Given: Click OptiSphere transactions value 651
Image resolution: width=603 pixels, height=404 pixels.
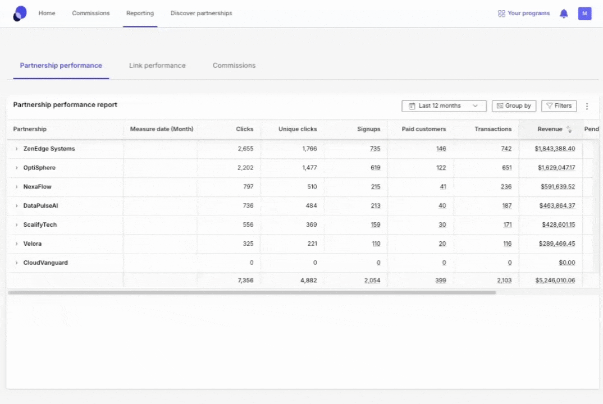Looking at the screenshot, I should [x=507, y=168].
